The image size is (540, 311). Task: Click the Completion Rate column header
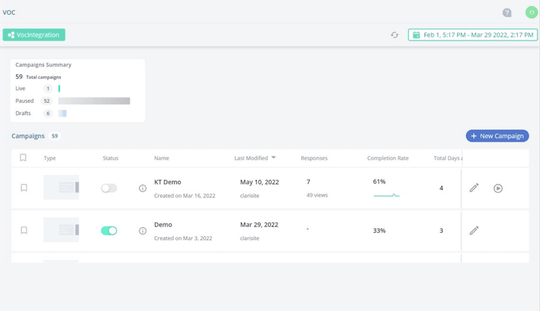(387, 159)
